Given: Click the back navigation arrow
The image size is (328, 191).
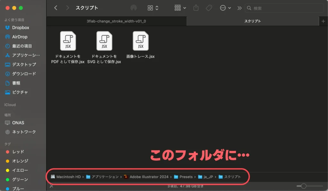Looking at the screenshot, I should pyautogui.click(x=55, y=8).
